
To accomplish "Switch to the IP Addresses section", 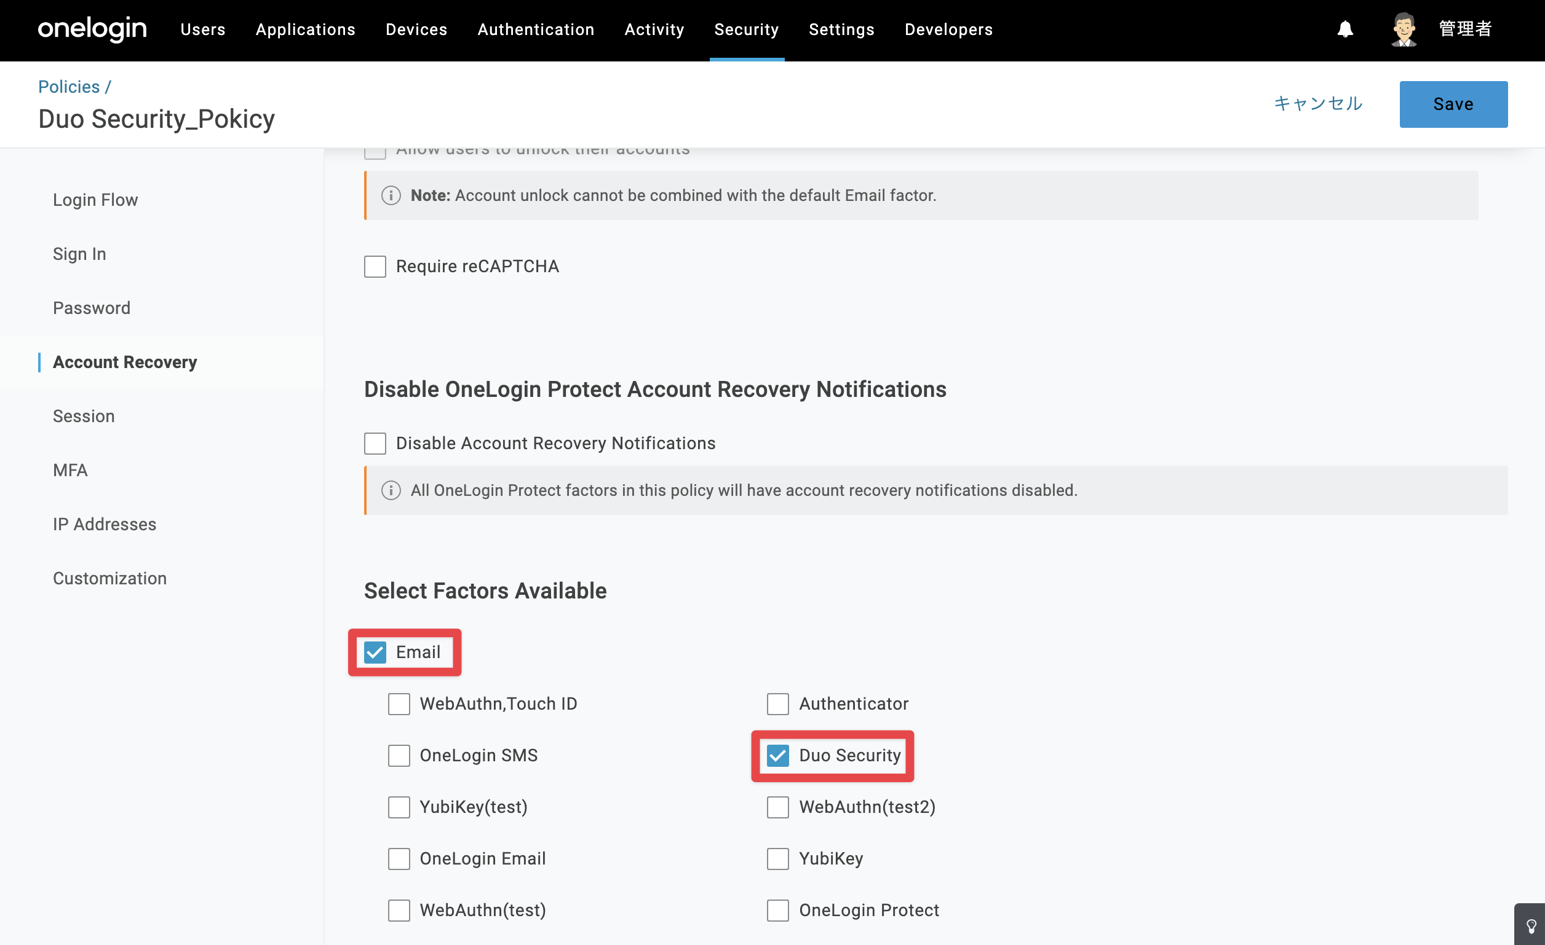I will 105,524.
